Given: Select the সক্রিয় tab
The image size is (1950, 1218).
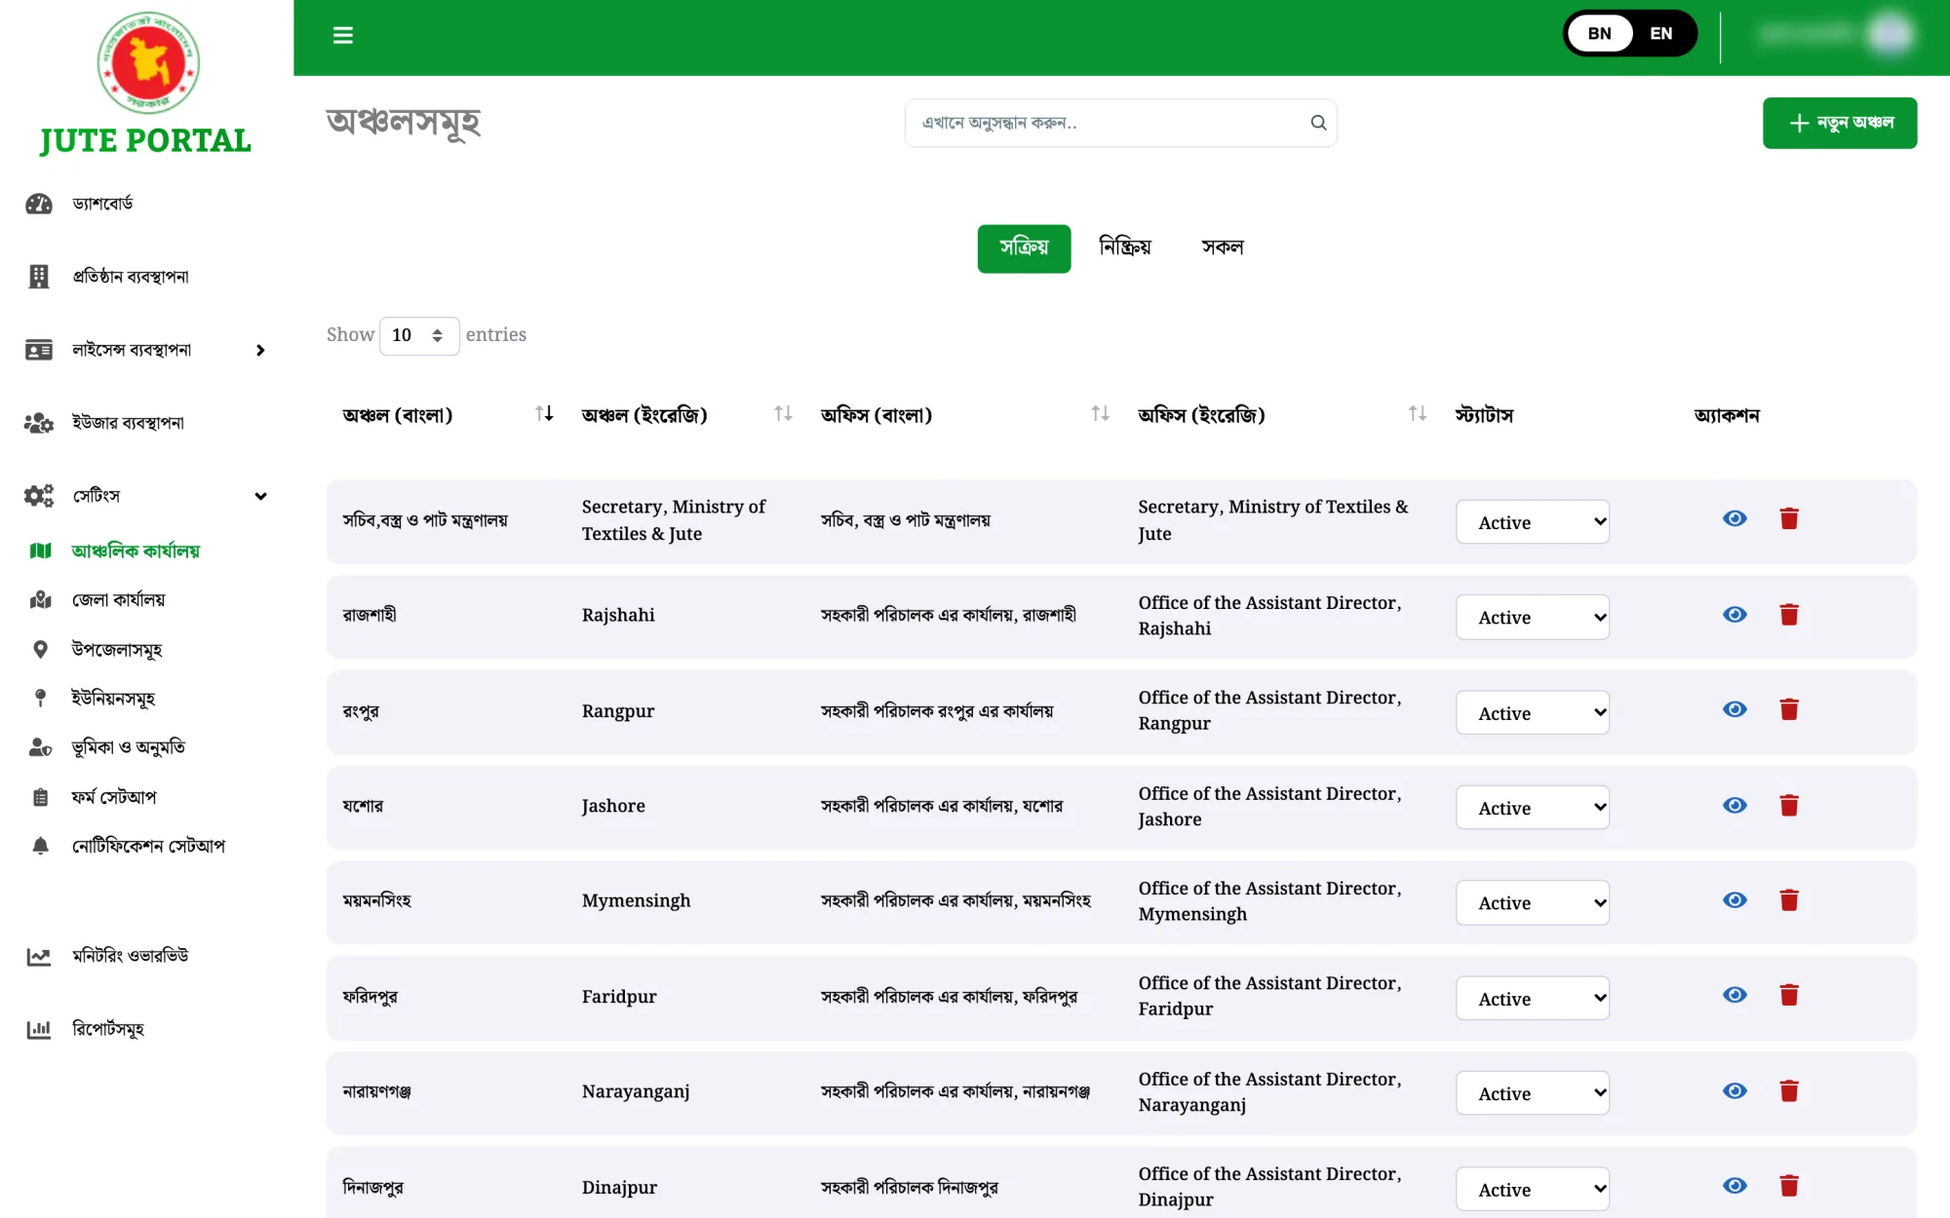Looking at the screenshot, I should pyautogui.click(x=1024, y=248).
